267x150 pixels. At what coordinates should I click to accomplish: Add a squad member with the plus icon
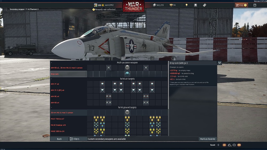(218, 145)
